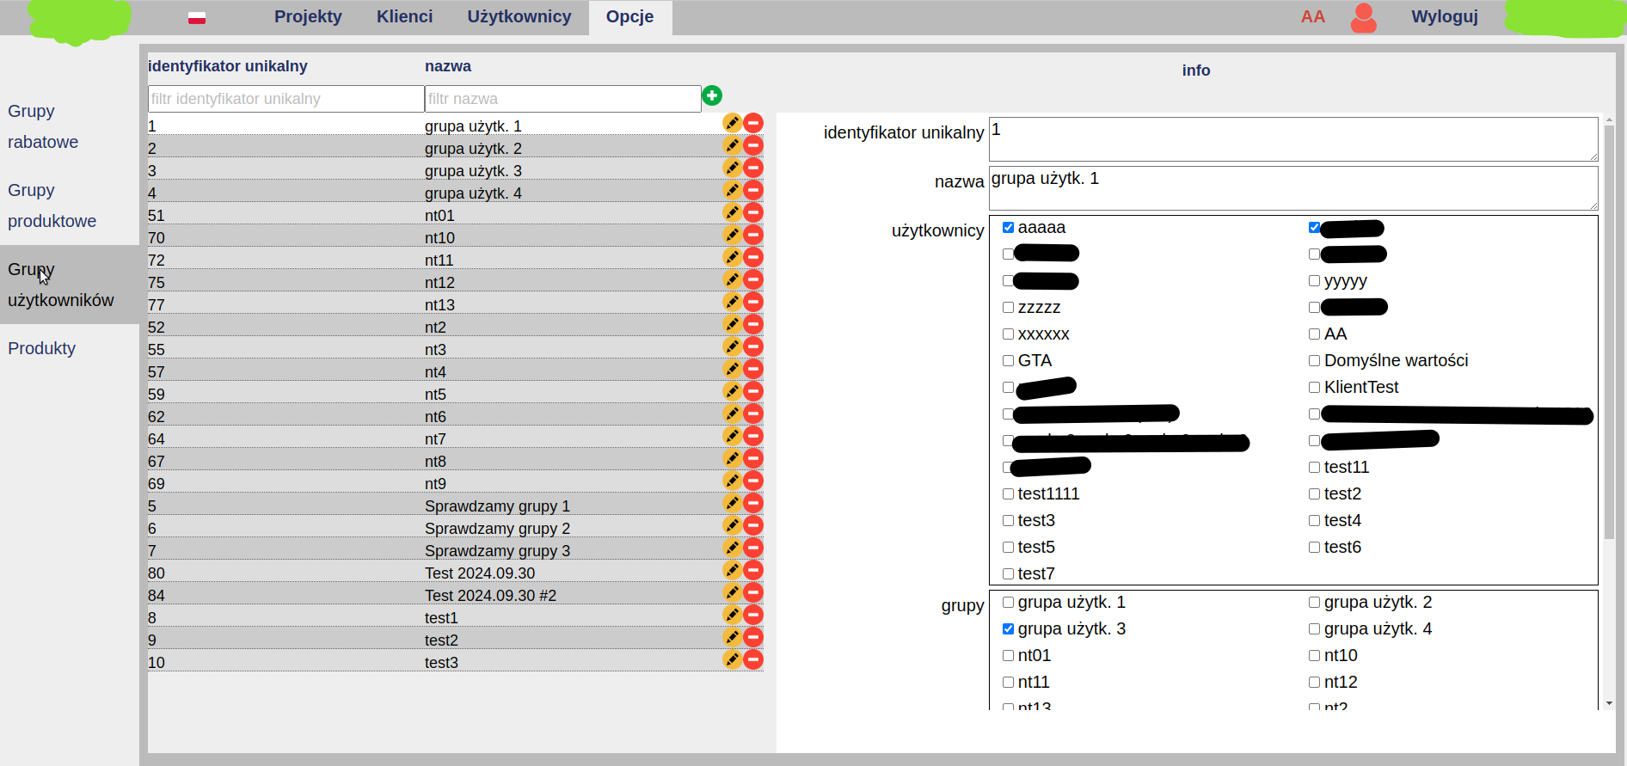This screenshot has width=1627, height=766.
Task: Check the 'test1111' user checkbox
Action: (1008, 494)
